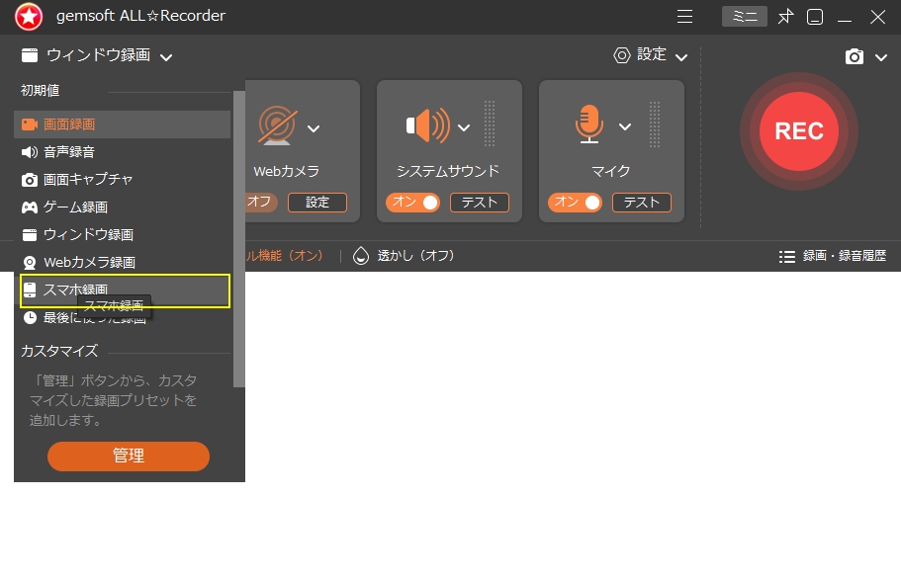Click the orange microphone icon
The image size is (901, 581).
pos(589,125)
